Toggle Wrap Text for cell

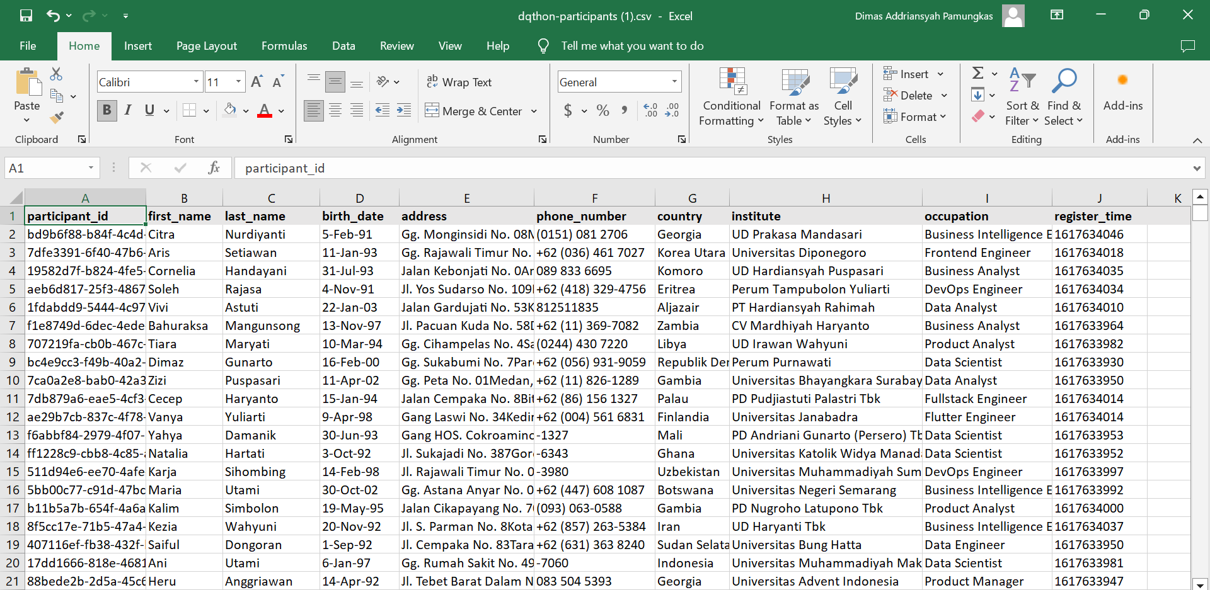coord(458,82)
